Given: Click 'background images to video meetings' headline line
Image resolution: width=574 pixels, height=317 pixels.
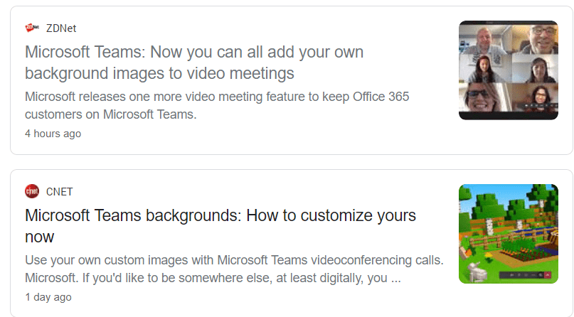Looking at the screenshot, I should tap(159, 73).
